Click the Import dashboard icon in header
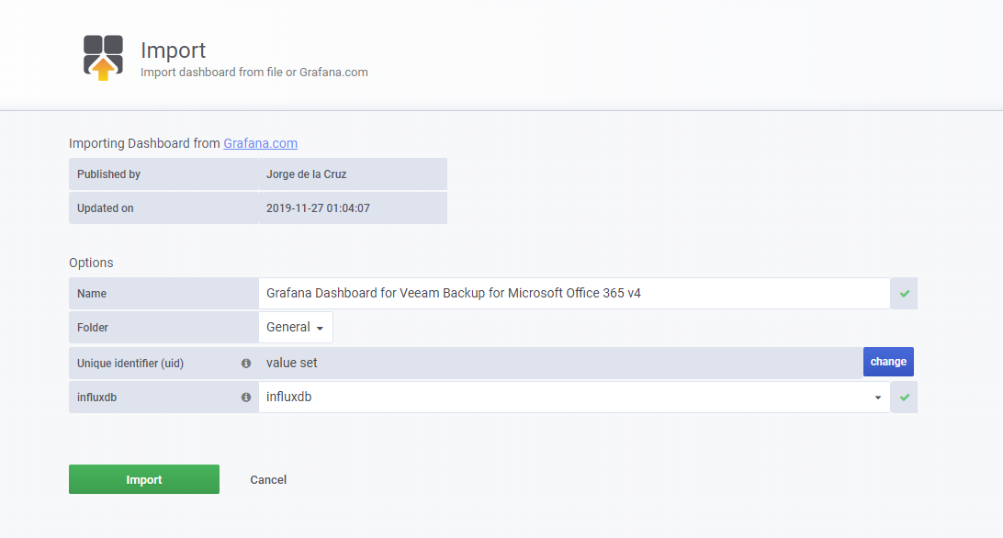The width and height of the screenshot is (1003, 538). tap(103, 58)
